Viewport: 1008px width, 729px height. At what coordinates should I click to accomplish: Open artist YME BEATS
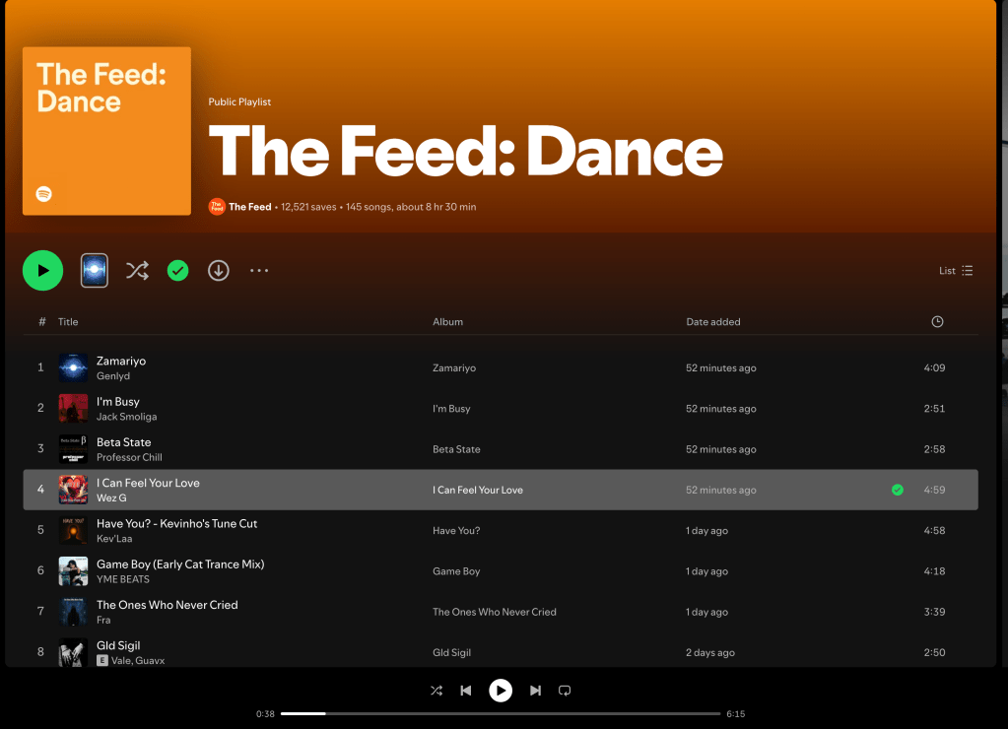tap(123, 579)
